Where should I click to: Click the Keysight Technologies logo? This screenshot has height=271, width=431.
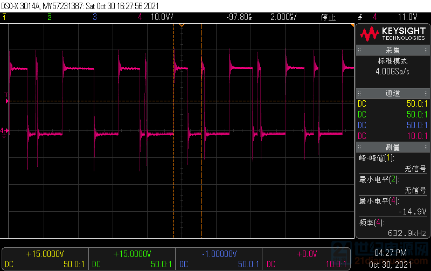[393, 34]
